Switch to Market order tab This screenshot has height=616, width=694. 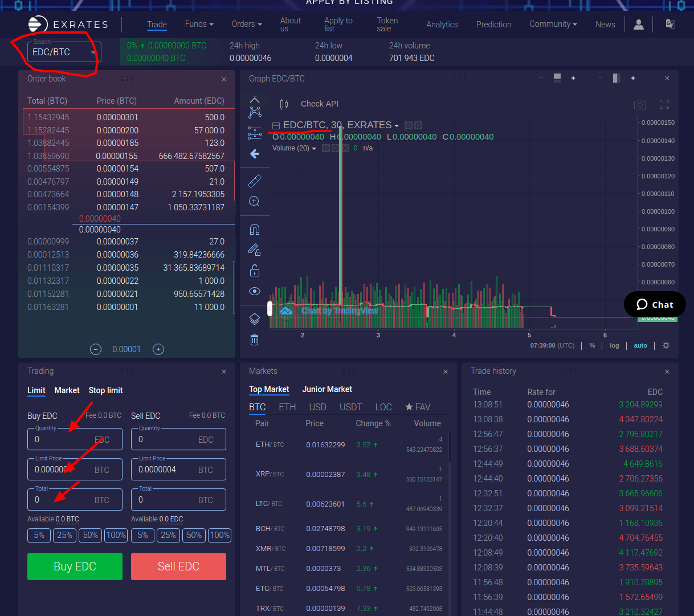pos(67,390)
